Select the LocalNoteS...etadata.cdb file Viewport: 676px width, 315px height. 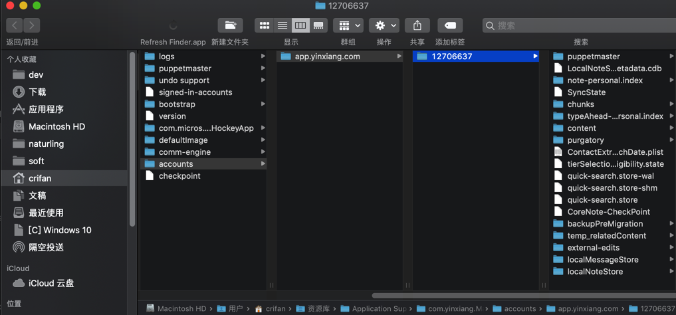pos(613,68)
